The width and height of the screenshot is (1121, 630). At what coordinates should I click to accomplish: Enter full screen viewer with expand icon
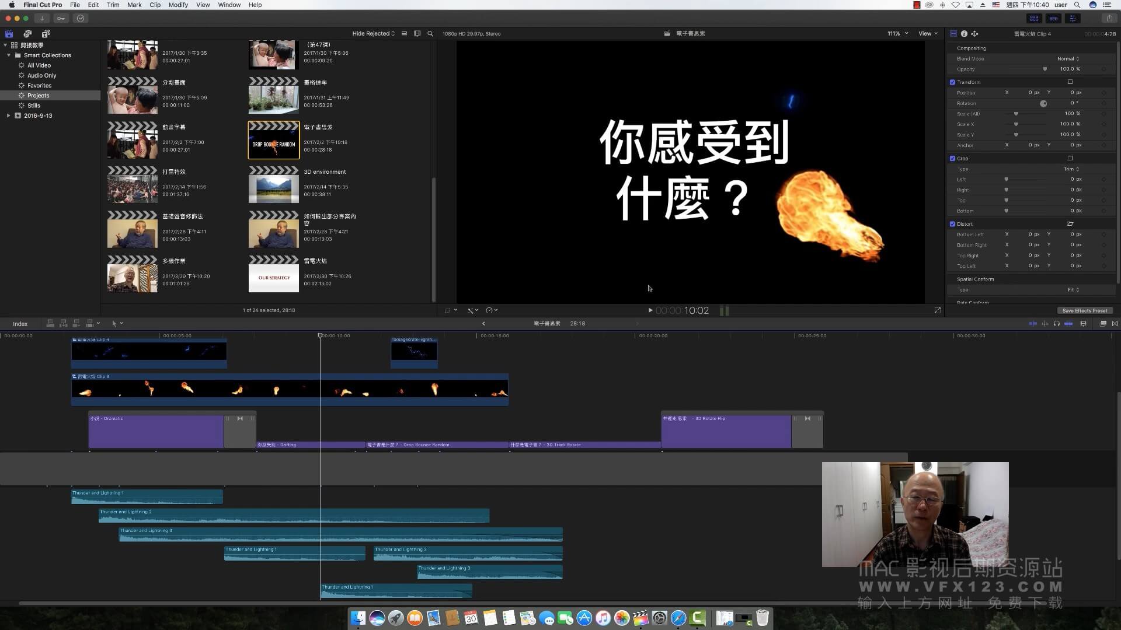point(938,310)
